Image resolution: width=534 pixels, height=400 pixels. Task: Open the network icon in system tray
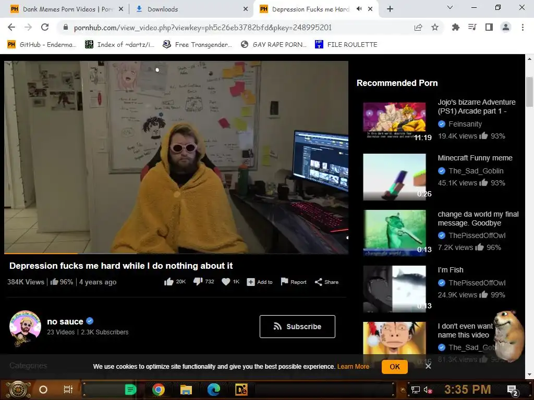click(x=416, y=390)
